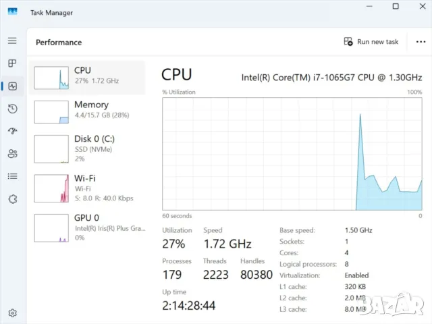Select the Performance page icon
This screenshot has width=432, height=324.
tap(12, 86)
